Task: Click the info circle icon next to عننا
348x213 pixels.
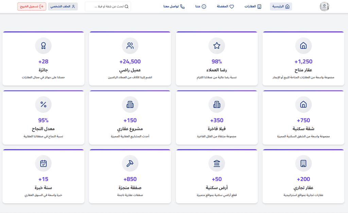Action: [x=204, y=6]
